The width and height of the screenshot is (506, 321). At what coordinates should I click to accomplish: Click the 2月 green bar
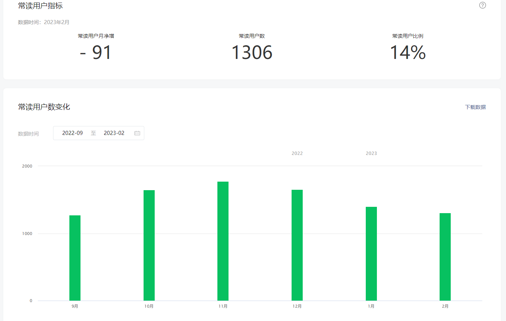pyautogui.click(x=445, y=257)
